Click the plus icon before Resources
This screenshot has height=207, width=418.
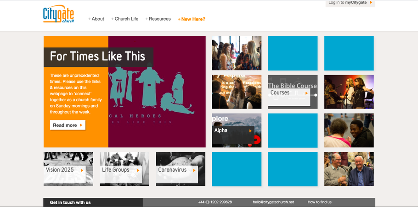tap(147, 19)
